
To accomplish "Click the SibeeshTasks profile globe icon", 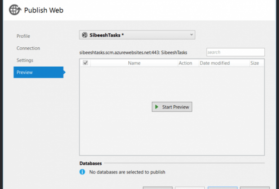I will coord(85,35).
